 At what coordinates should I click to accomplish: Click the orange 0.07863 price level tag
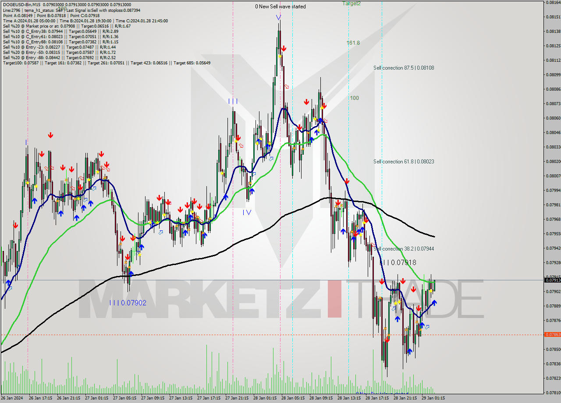(x=552, y=335)
